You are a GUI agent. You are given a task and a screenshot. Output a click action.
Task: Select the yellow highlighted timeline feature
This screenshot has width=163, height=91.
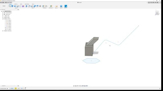pos(16,88)
